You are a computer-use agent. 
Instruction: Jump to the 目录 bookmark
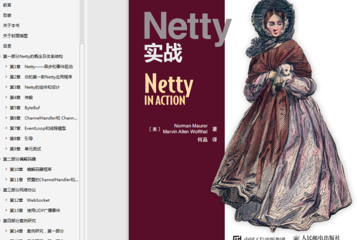click(7, 46)
